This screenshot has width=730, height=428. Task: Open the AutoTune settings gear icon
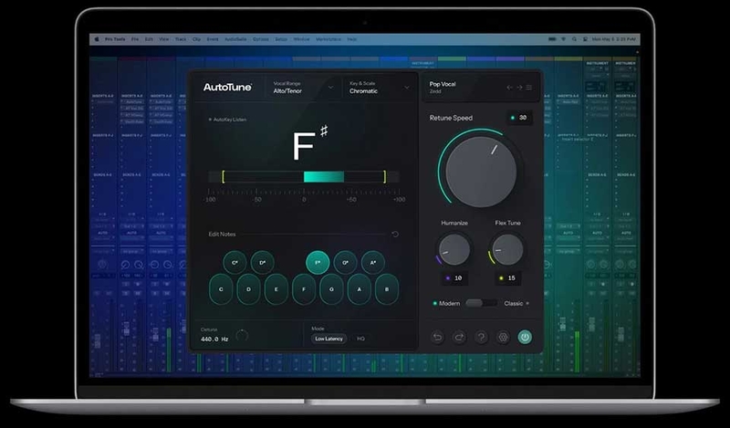pyautogui.click(x=503, y=337)
